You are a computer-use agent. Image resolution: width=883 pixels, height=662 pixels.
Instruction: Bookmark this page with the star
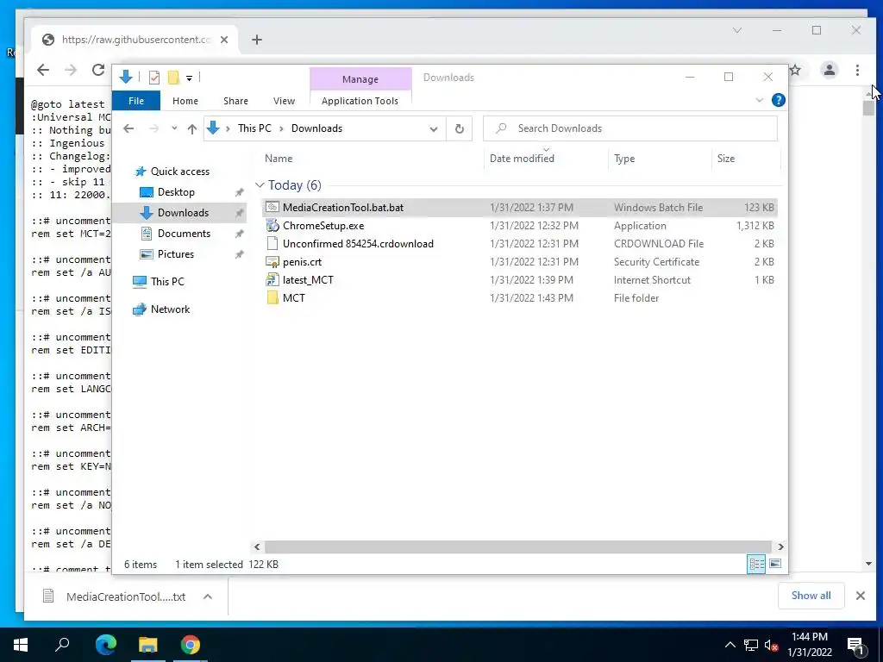pos(795,70)
